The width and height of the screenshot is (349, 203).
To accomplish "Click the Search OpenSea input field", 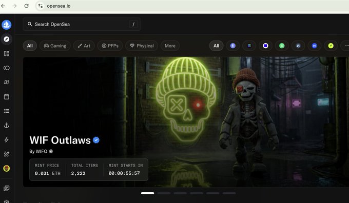I will tap(82, 24).
